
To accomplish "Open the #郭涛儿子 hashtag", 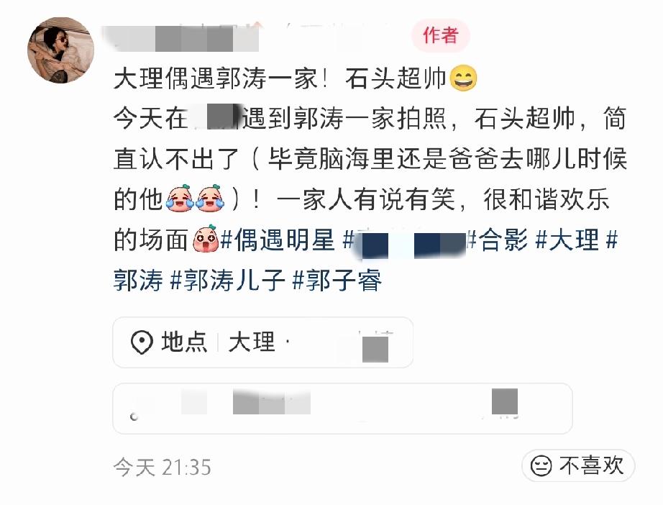I will click(228, 280).
